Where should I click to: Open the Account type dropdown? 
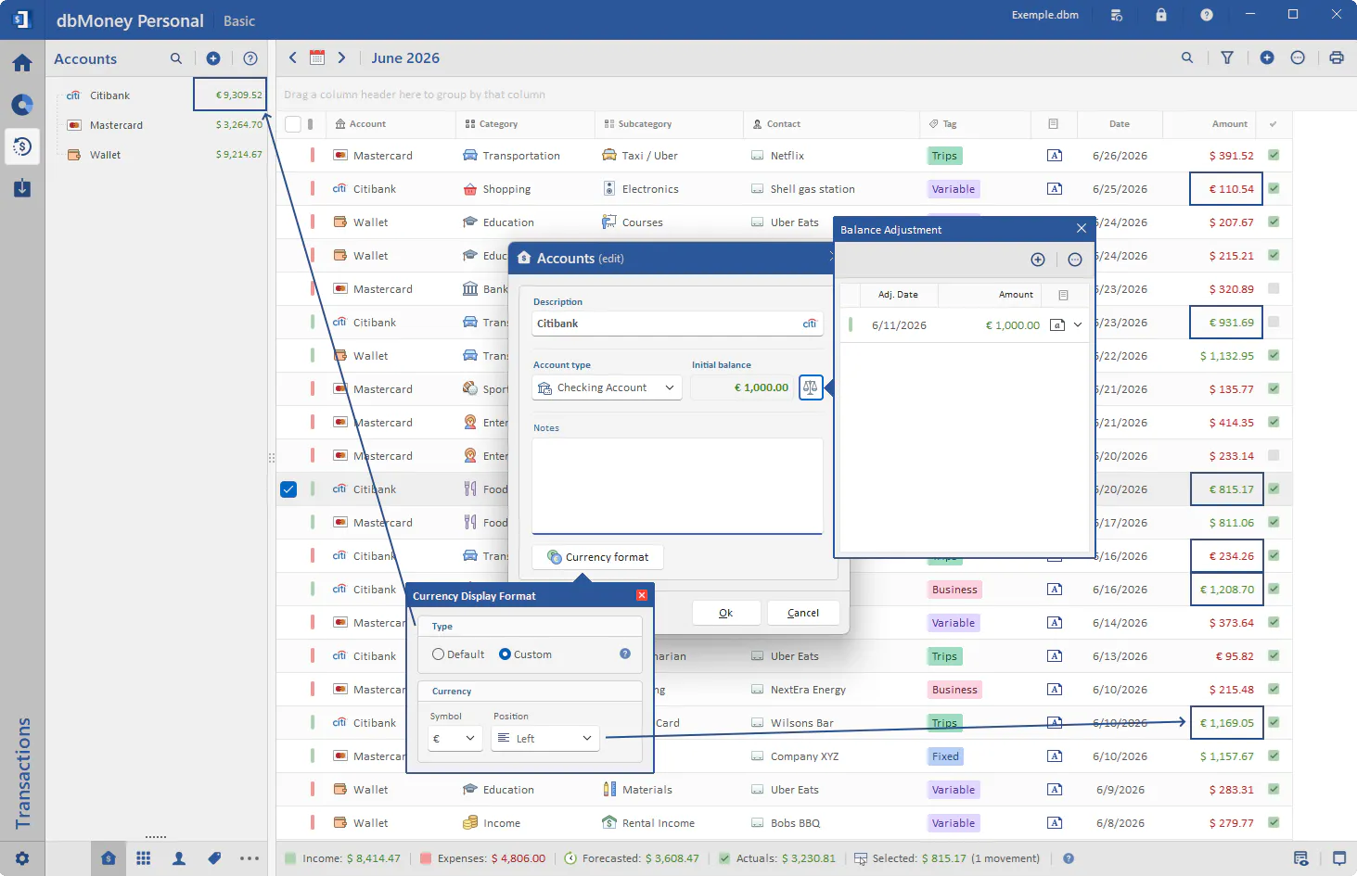(608, 387)
